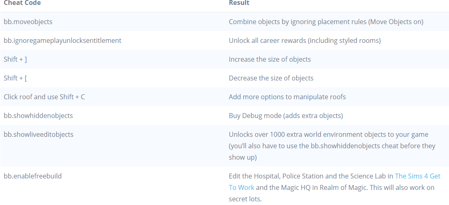Select the bb.showhiddenobjects cheat code
449x205 pixels.
38,116
